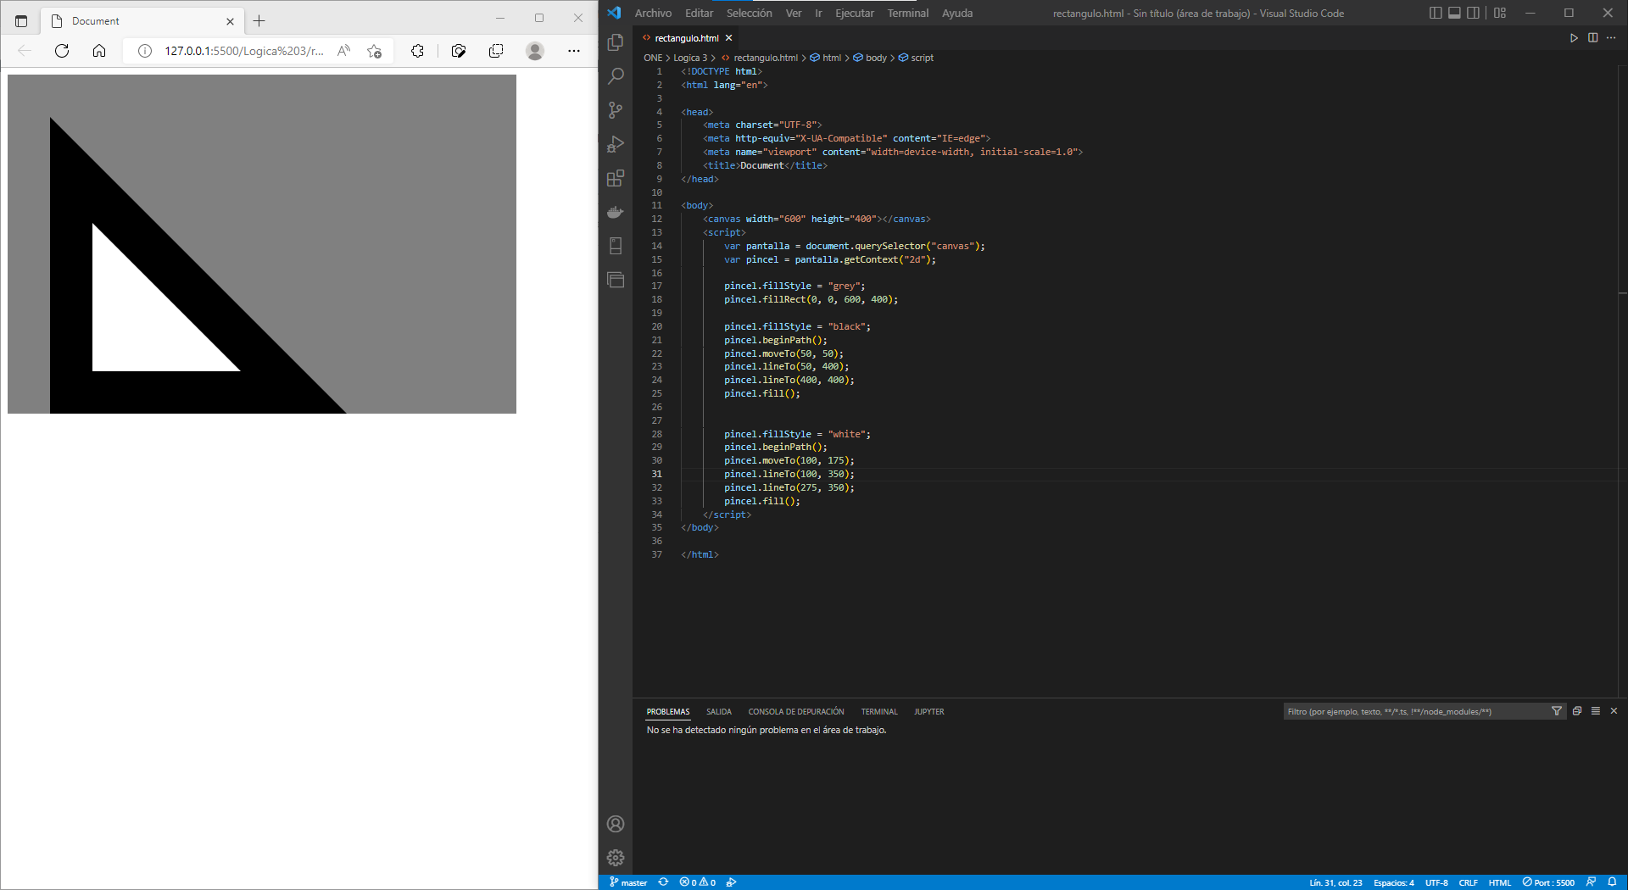Change language mode HTML in status bar
Image resolution: width=1628 pixels, height=890 pixels.
click(x=1500, y=882)
